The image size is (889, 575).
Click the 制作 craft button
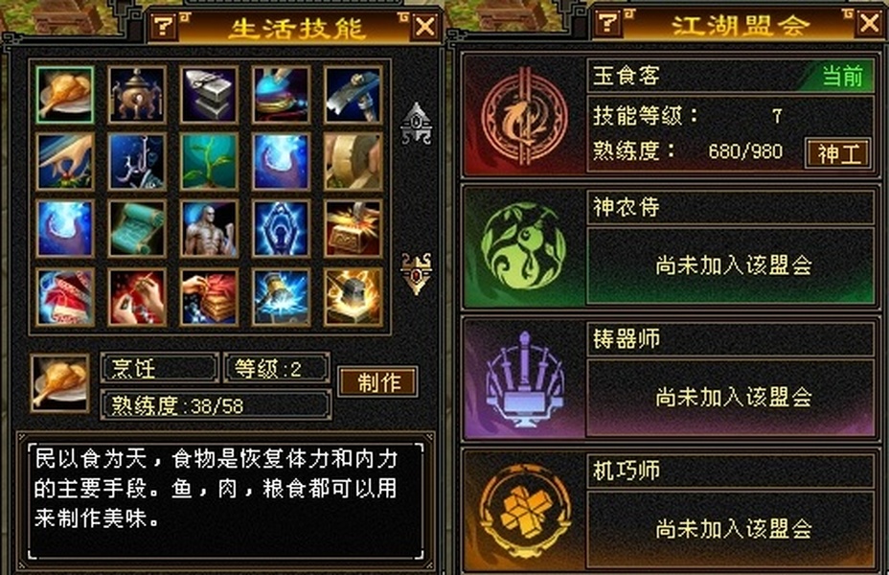(378, 381)
